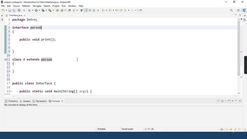
Task: Click the Forward navigation arrow icon
Action: click(x=132, y=10)
